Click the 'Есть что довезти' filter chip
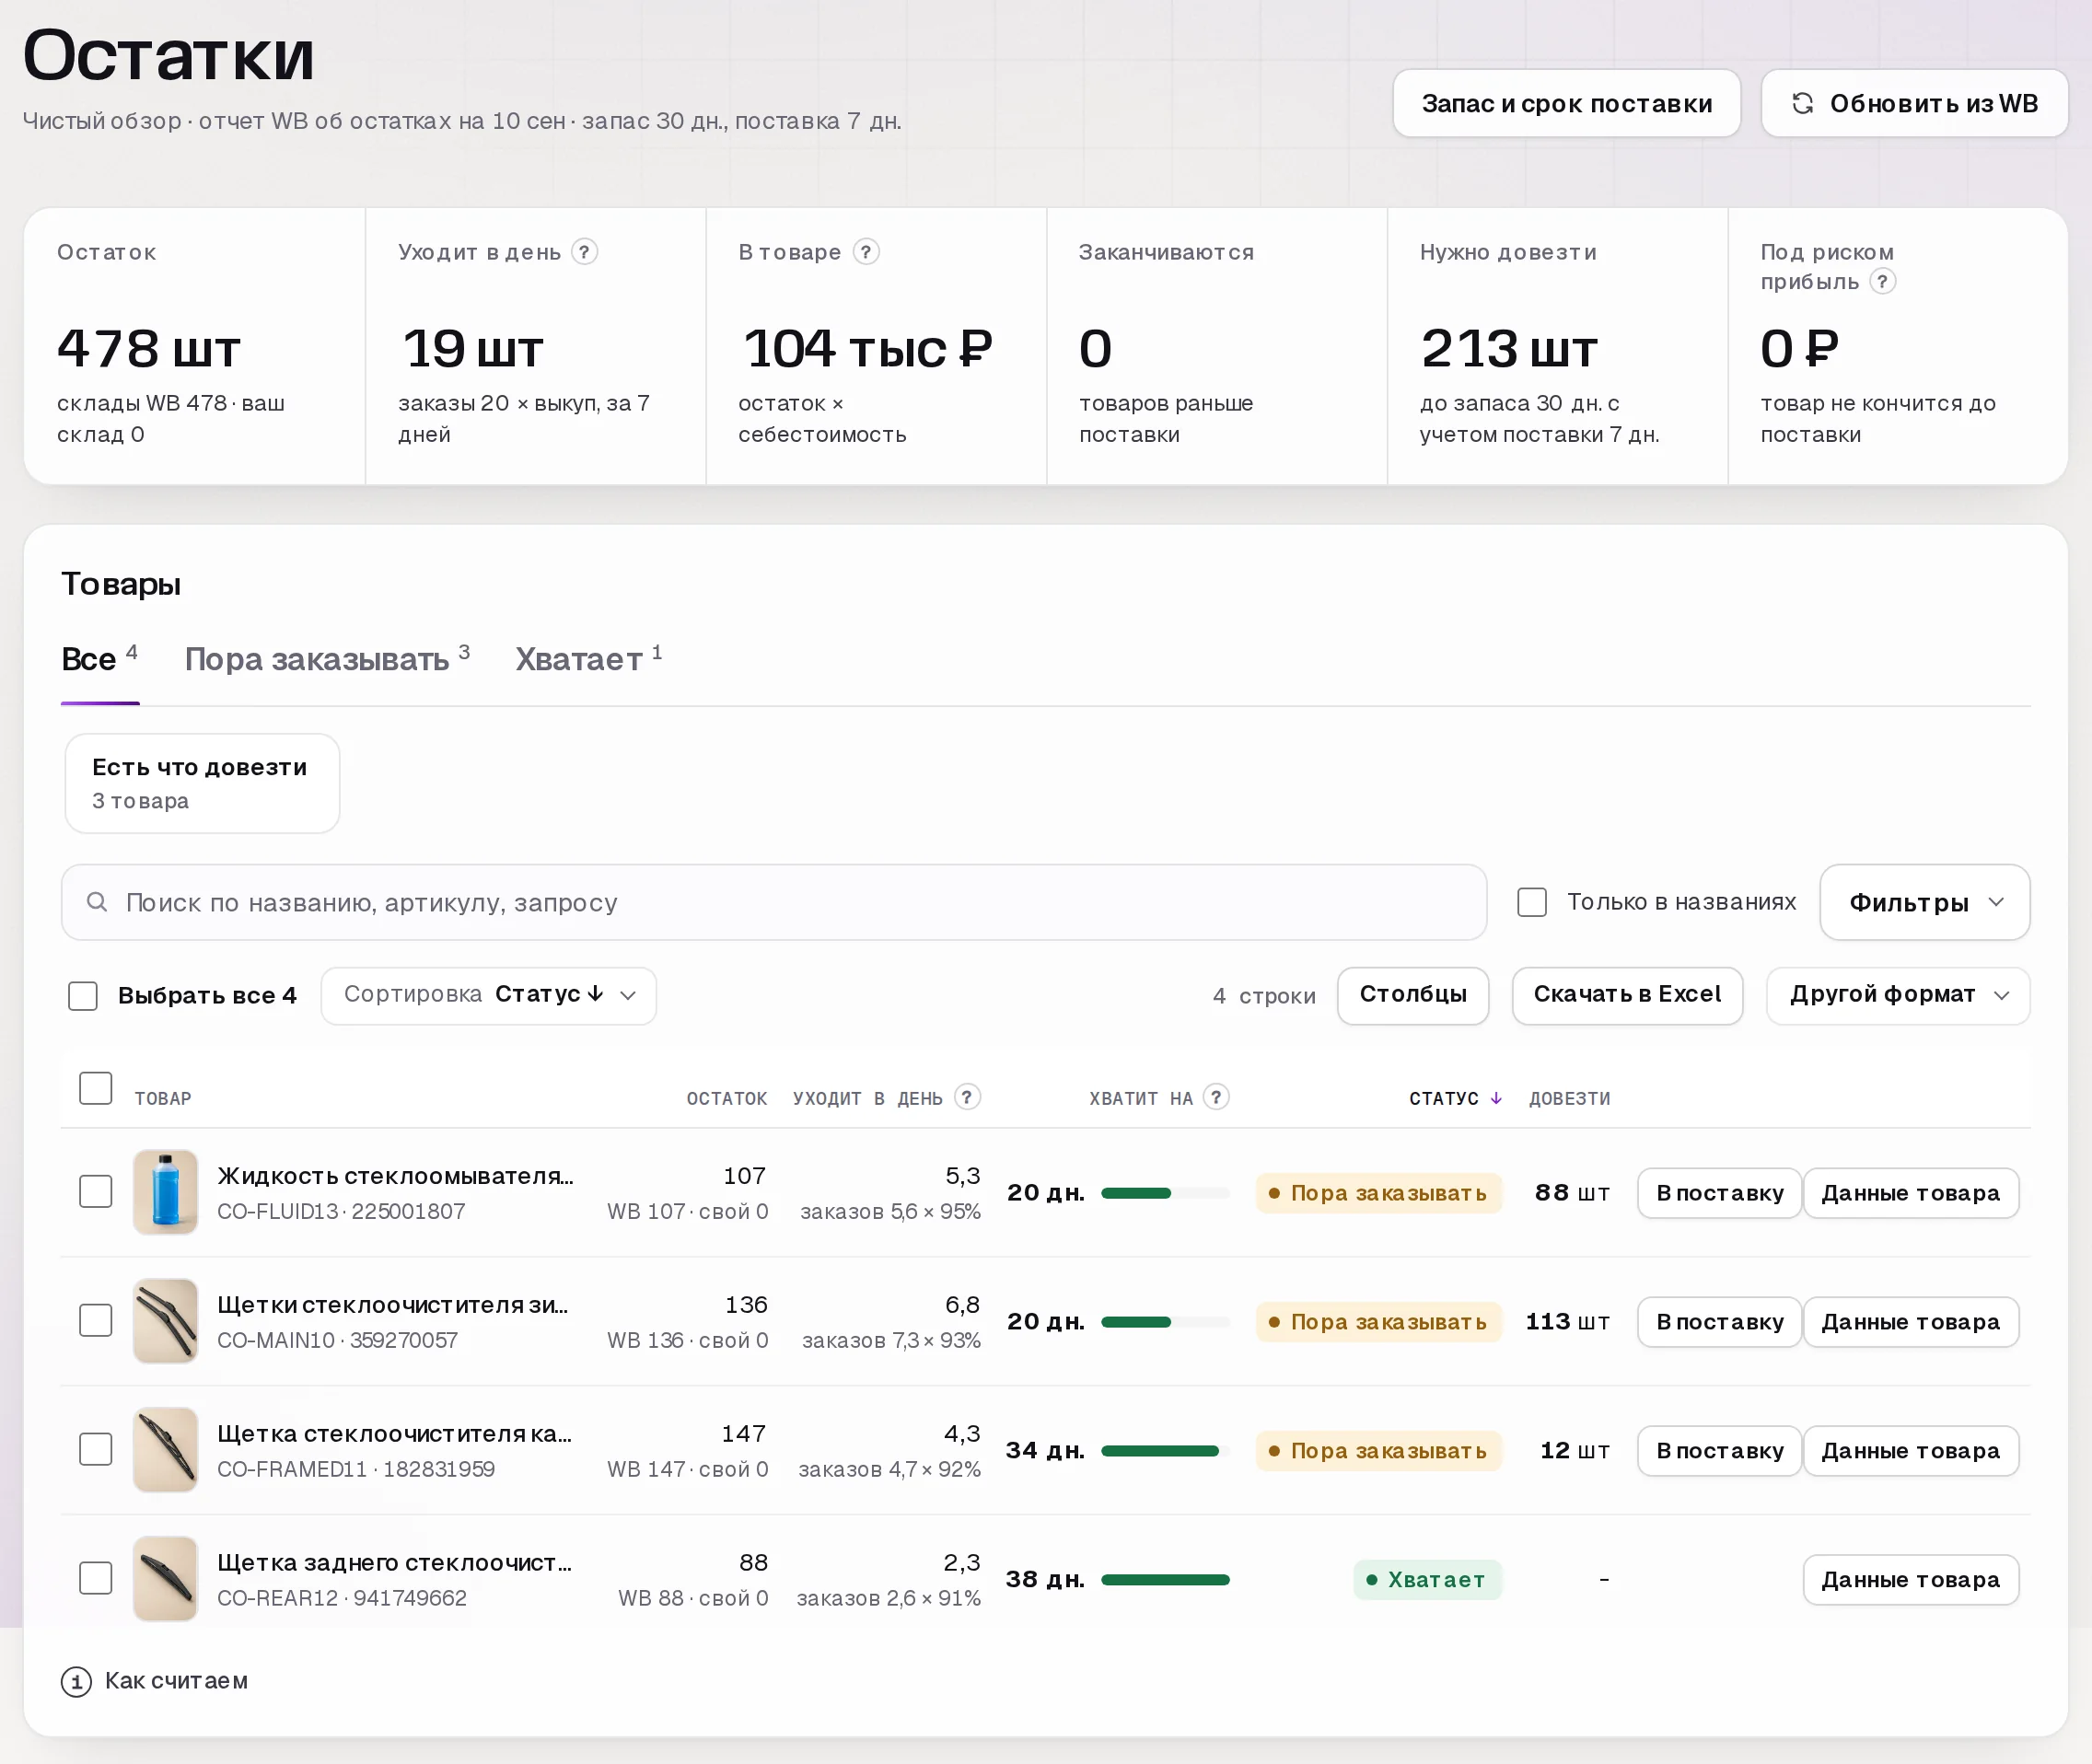Viewport: 2092px width, 1764px height. point(202,783)
